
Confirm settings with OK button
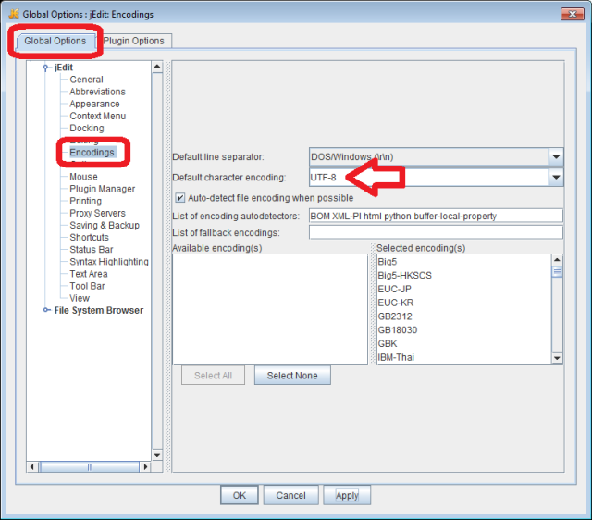(x=240, y=495)
